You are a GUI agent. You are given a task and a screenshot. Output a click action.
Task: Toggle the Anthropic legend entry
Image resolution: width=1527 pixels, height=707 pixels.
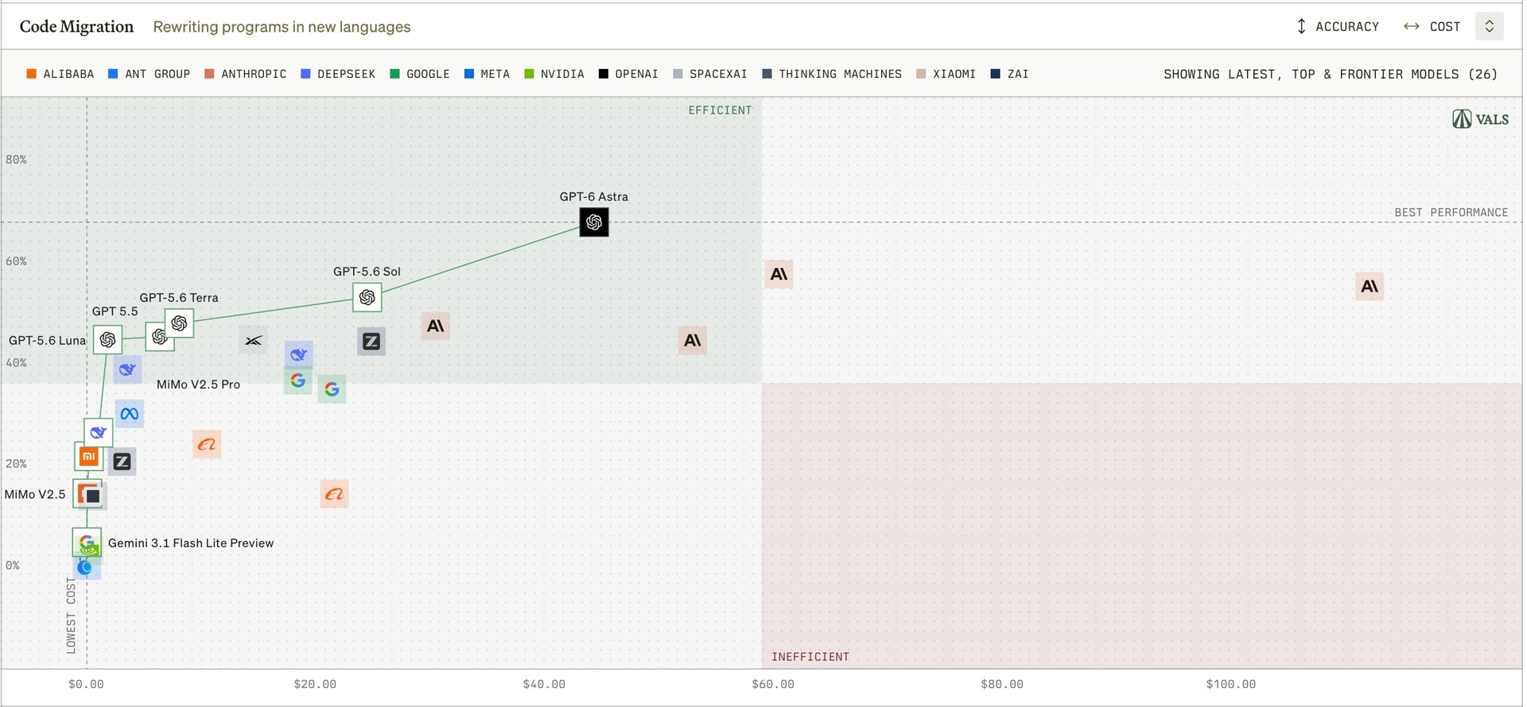pyautogui.click(x=245, y=74)
